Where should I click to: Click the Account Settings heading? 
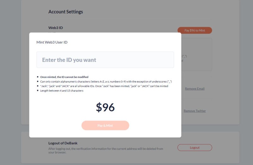[x=65, y=12]
